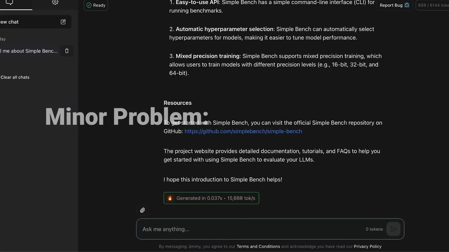Click the Resources heading
The width and height of the screenshot is (449, 252).
178,103
